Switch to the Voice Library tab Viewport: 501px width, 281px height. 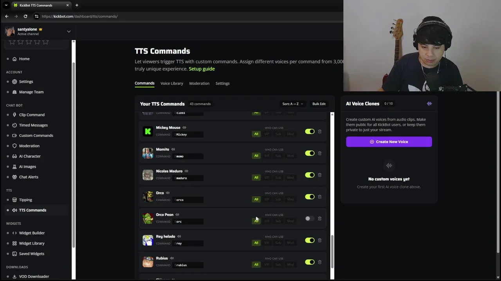point(172,83)
